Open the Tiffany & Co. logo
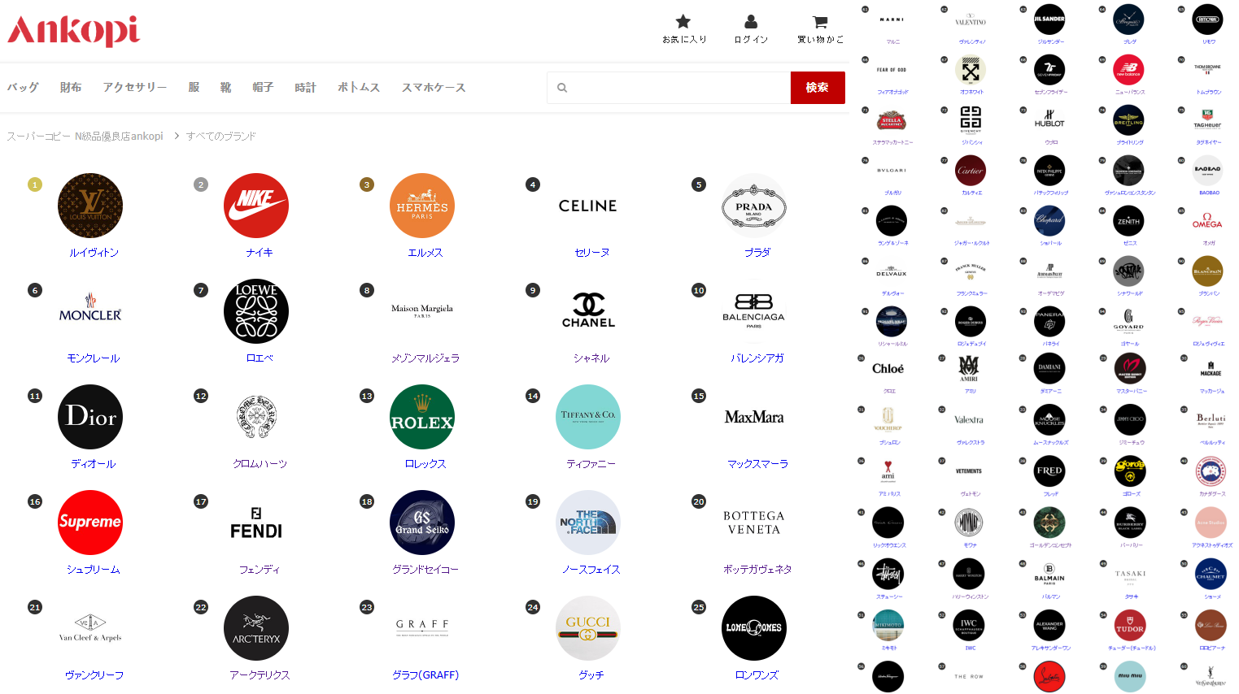Viewport: 1239px width, 694px height. coord(588,417)
